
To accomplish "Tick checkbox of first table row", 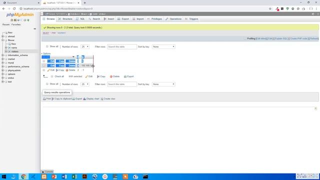I will [x=44, y=61].
